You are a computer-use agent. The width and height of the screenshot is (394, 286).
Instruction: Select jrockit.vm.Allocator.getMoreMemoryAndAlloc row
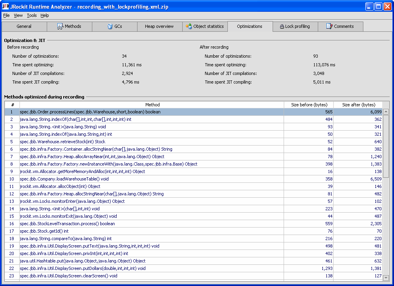tap(194, 171)
